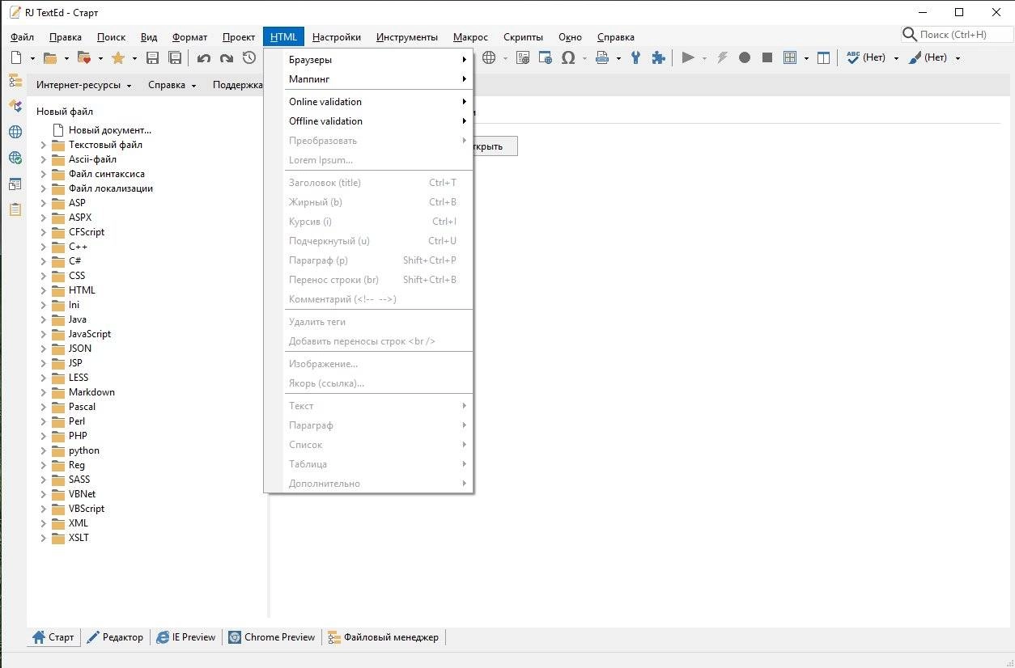1015x668 pixels.
Task: Open dropdown arrow next to paintbrush (Нет)
Action: pyautogui.click(x=958, y=58)
